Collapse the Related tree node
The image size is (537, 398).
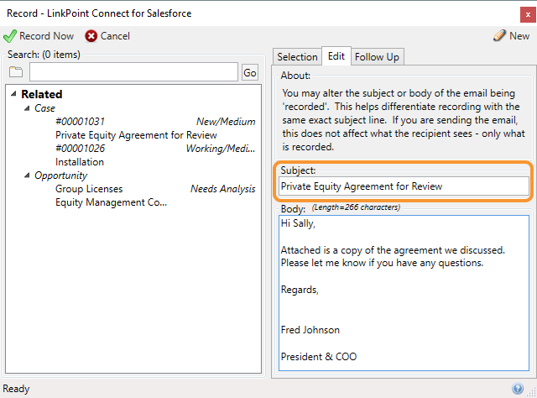13,93
